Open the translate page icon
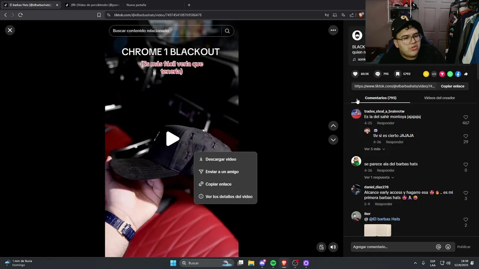Screen dimensions: 479x269 tap(343, 15)
